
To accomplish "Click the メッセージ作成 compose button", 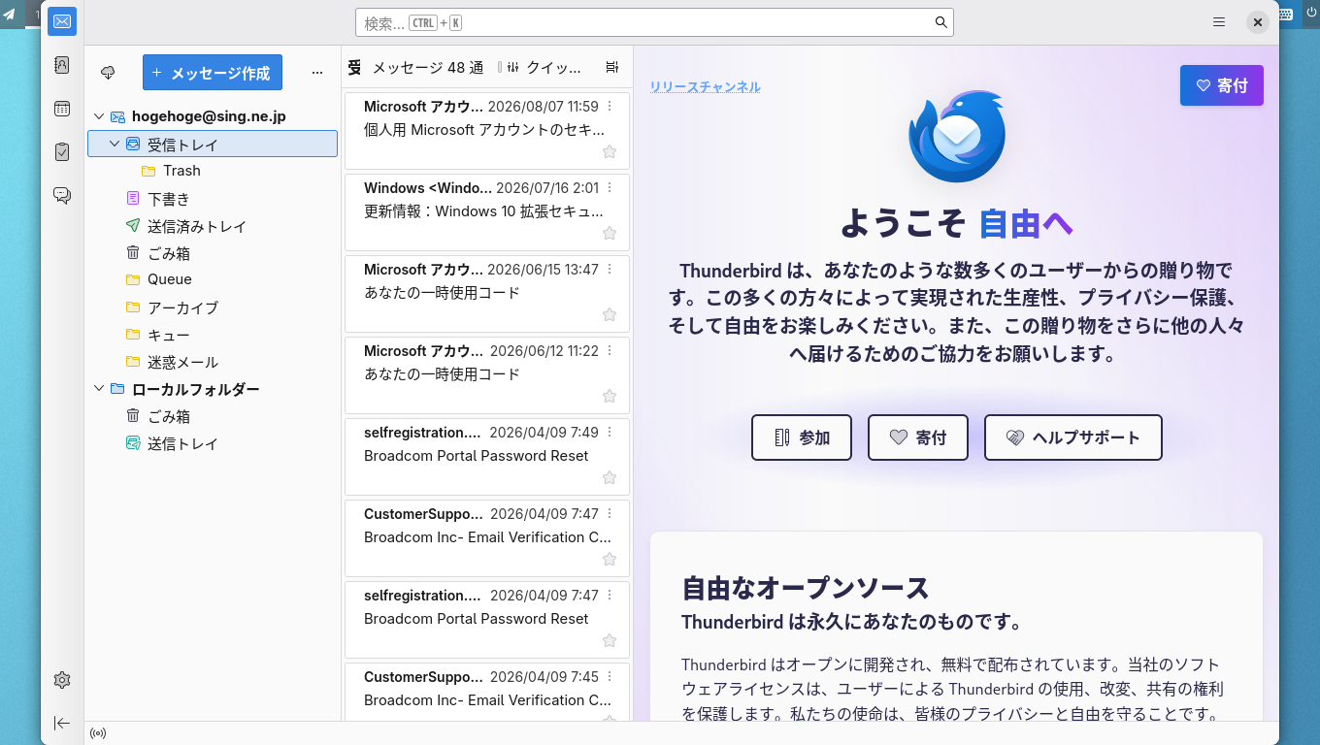I will point(213,73).
